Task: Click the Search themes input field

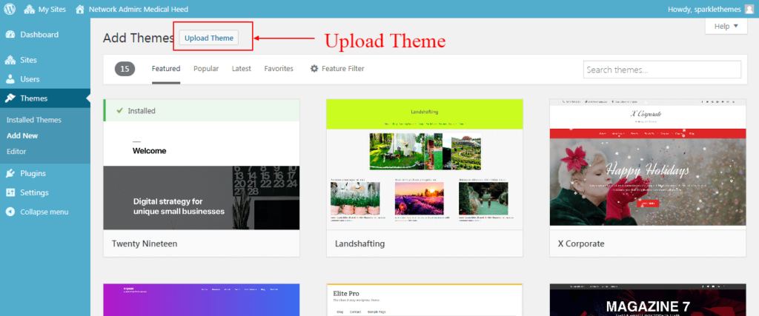Action: click(x=662, y=70)
